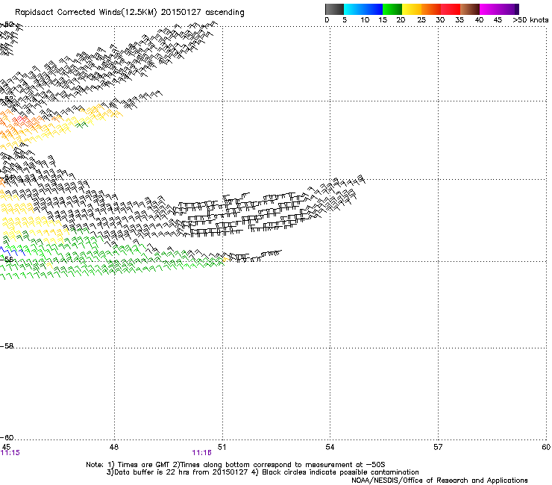Click the legend scale label "15"
Image resolution: width=552 pixels, height=485 pixels.
[383, 20]
